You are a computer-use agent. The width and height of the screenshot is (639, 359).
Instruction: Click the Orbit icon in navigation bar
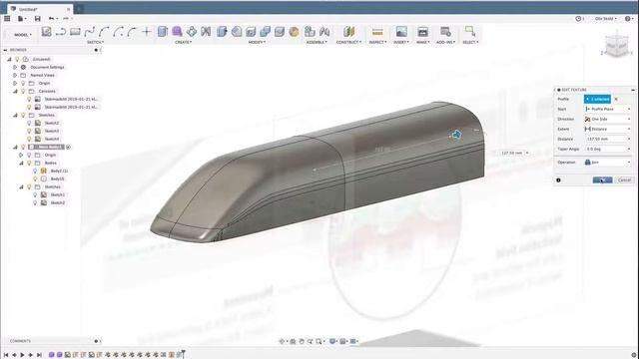(282, 341)
